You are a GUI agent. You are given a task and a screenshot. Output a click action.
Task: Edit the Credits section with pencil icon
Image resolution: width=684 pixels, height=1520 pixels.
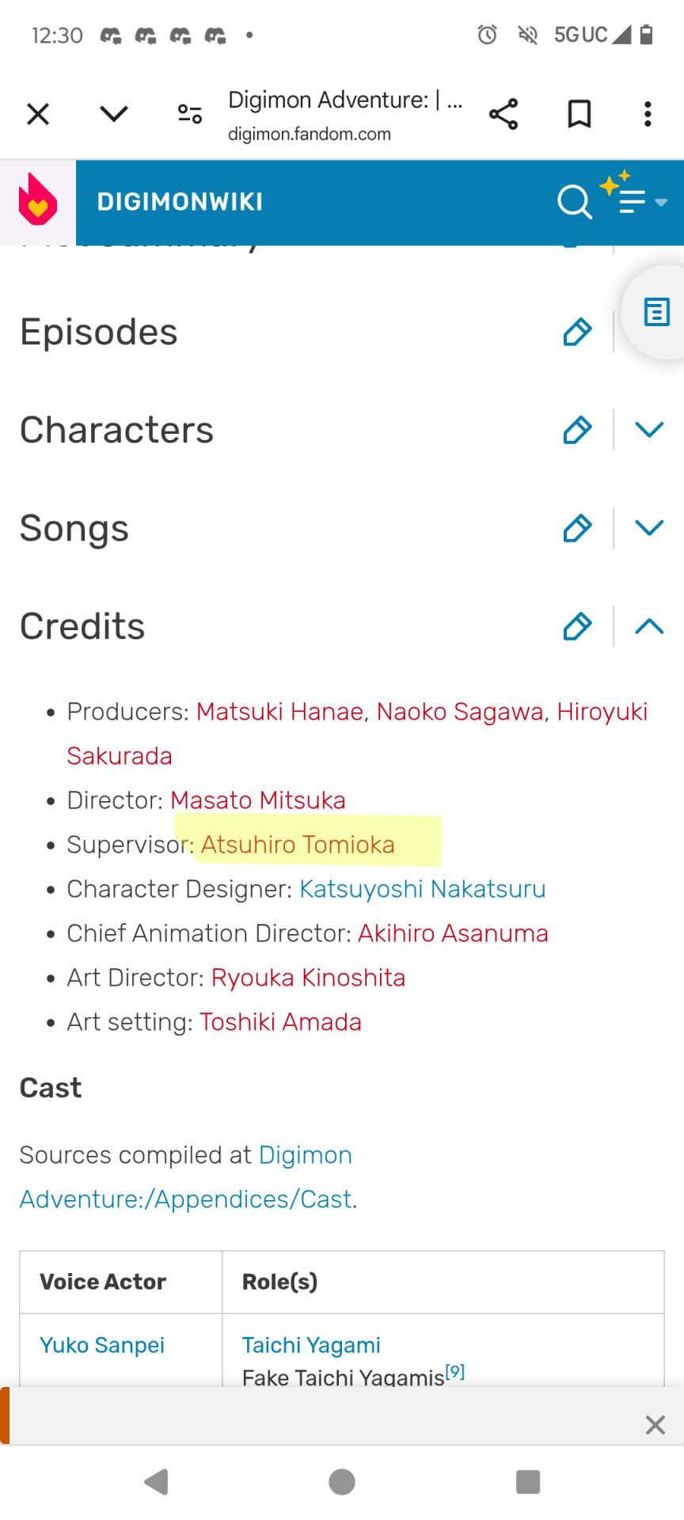[577, 626]
